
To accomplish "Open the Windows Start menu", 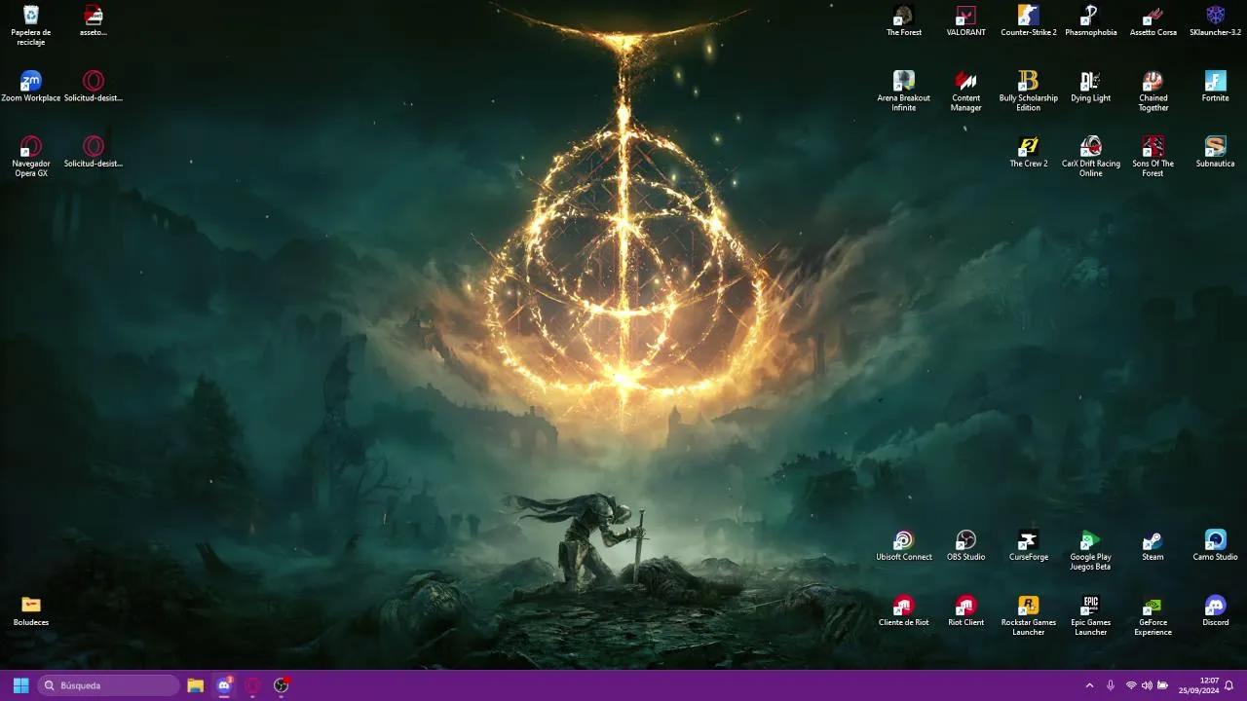I will point(19,684).
